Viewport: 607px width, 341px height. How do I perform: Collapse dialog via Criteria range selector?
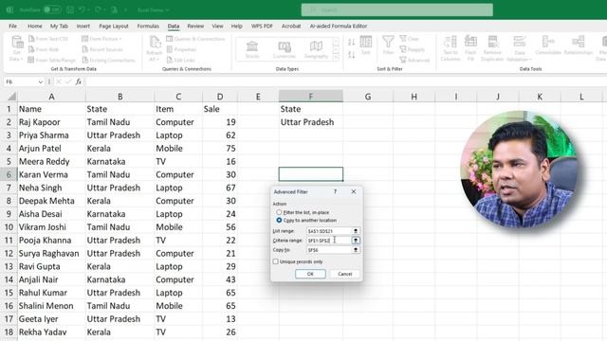(356, 240)
